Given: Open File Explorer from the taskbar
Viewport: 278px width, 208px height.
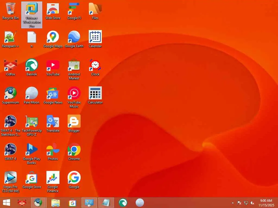Looking at the screenshot, I should click(56, 203).
